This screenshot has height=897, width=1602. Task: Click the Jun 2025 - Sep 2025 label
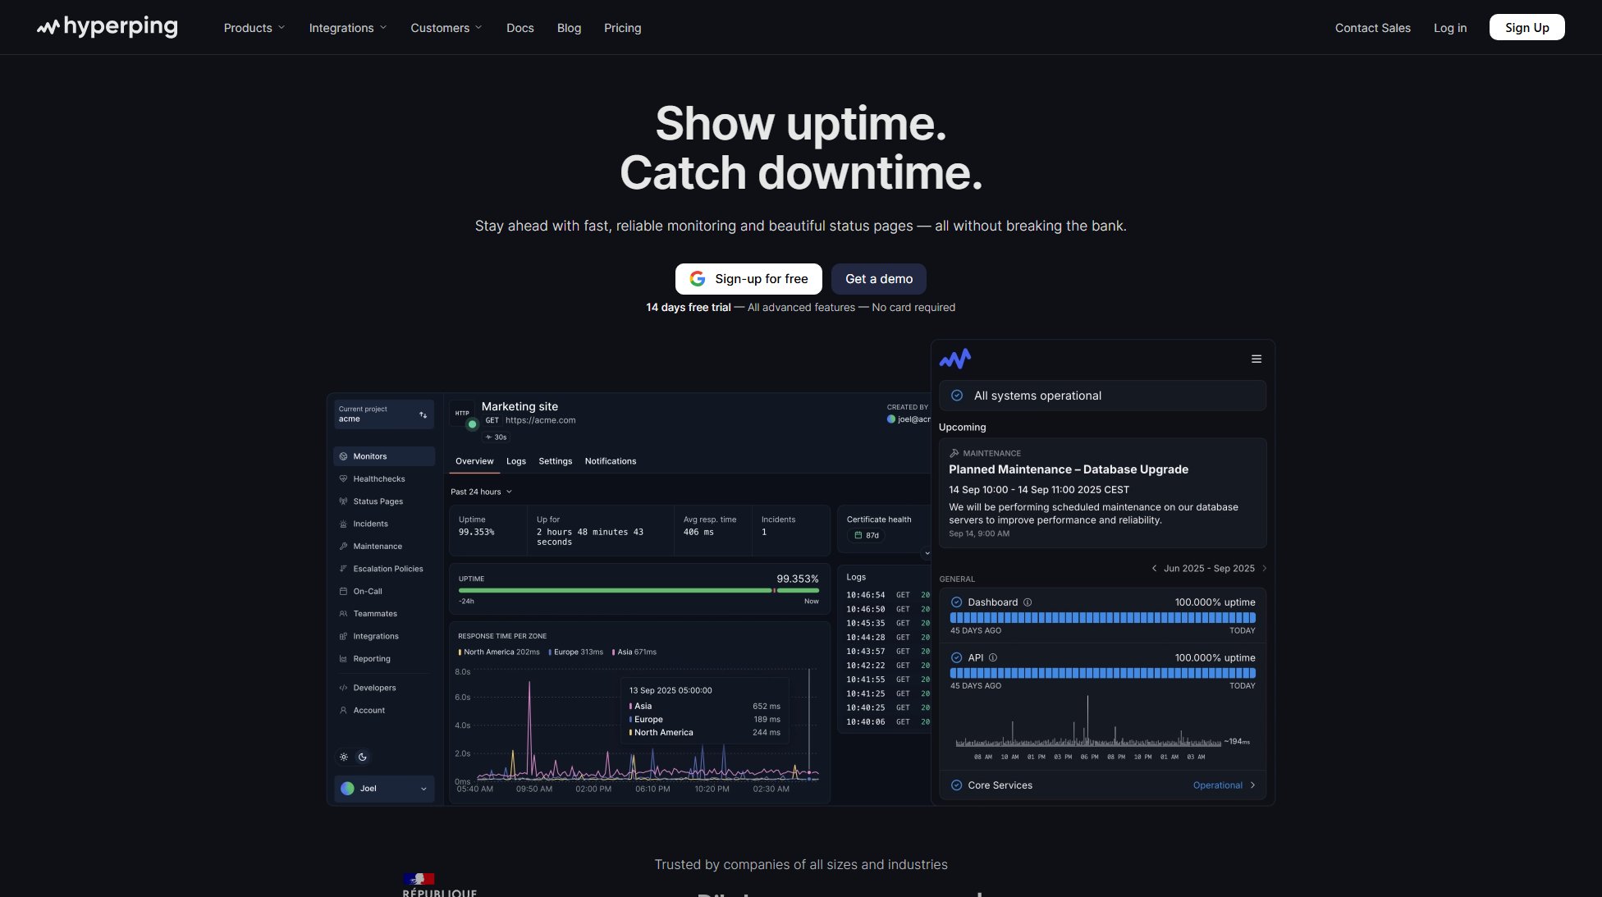(x=1209, y=568)
